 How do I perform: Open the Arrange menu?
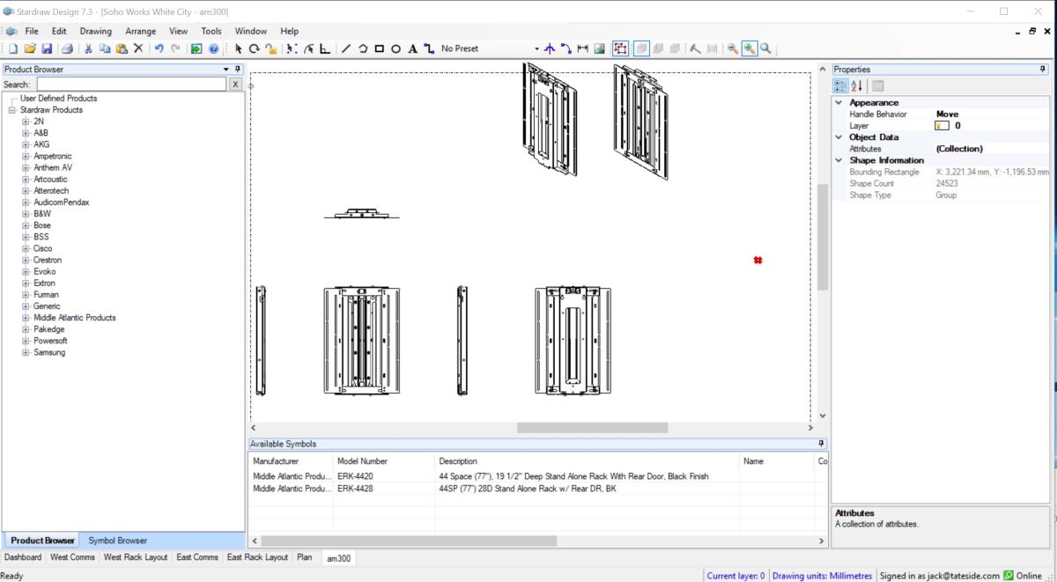click(x=140, y=31)
